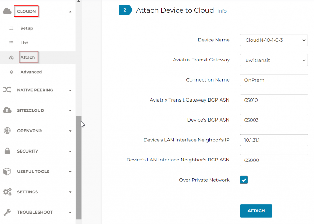314x224 pixels.
Task: Click the CloudN cloud icon
Action: pos(7,11)
